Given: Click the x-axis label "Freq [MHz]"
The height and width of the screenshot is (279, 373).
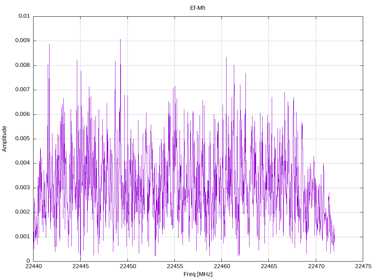Looking at the screenshot, I should click(x=198, y=274).
